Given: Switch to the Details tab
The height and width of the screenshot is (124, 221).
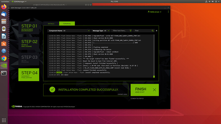Looking at the screenshot, I should click(x=51, y=24).
